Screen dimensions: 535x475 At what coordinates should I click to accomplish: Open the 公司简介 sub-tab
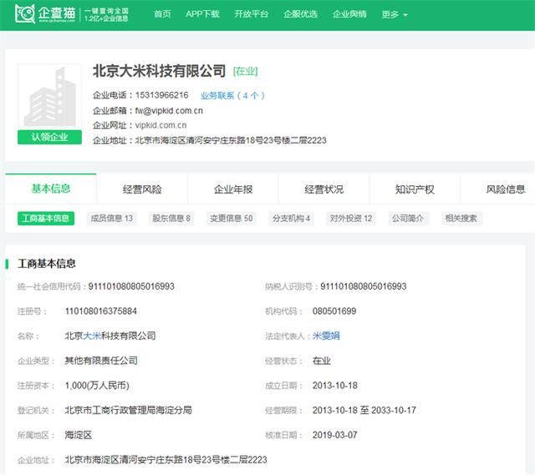coord(408,219)
